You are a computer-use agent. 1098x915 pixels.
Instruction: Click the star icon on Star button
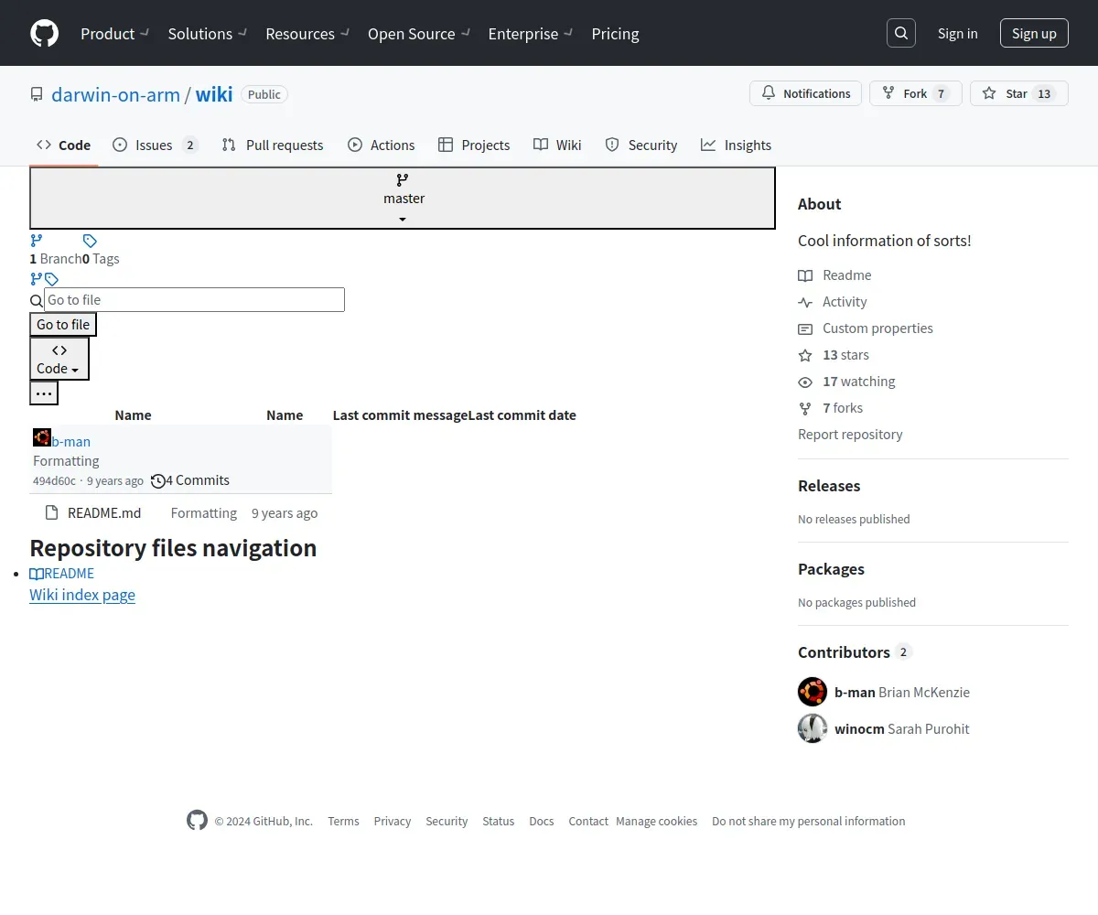click(x=989, y=93)
